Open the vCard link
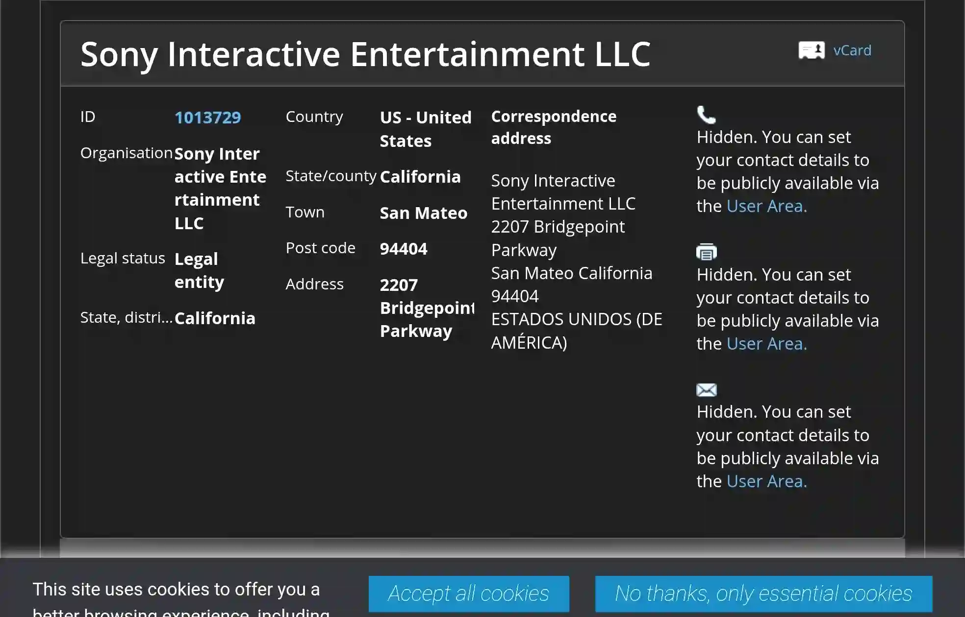965x617 pixels. 852,50
